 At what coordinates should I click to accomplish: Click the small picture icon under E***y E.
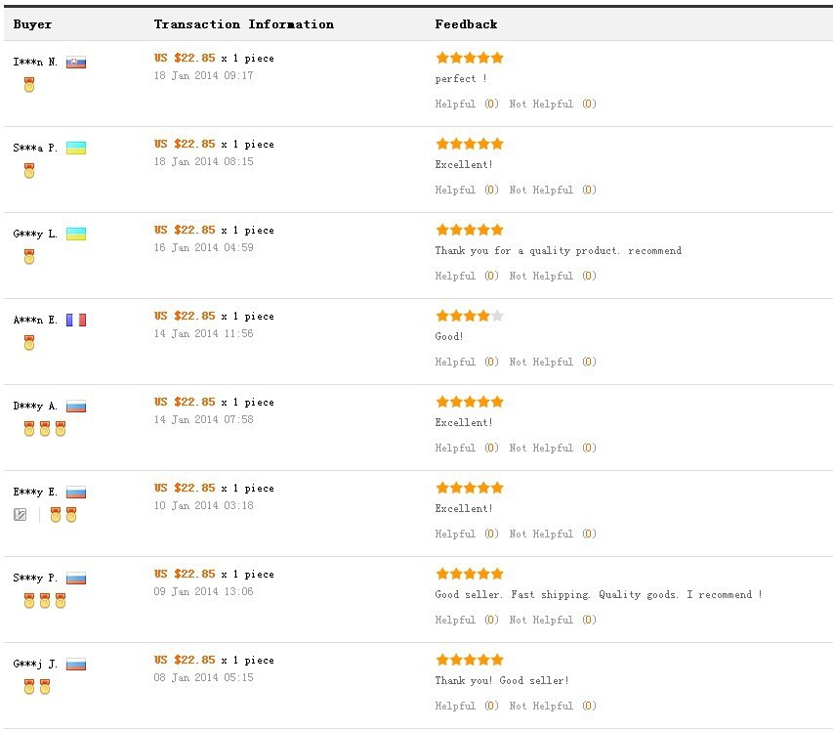(21, 515)
